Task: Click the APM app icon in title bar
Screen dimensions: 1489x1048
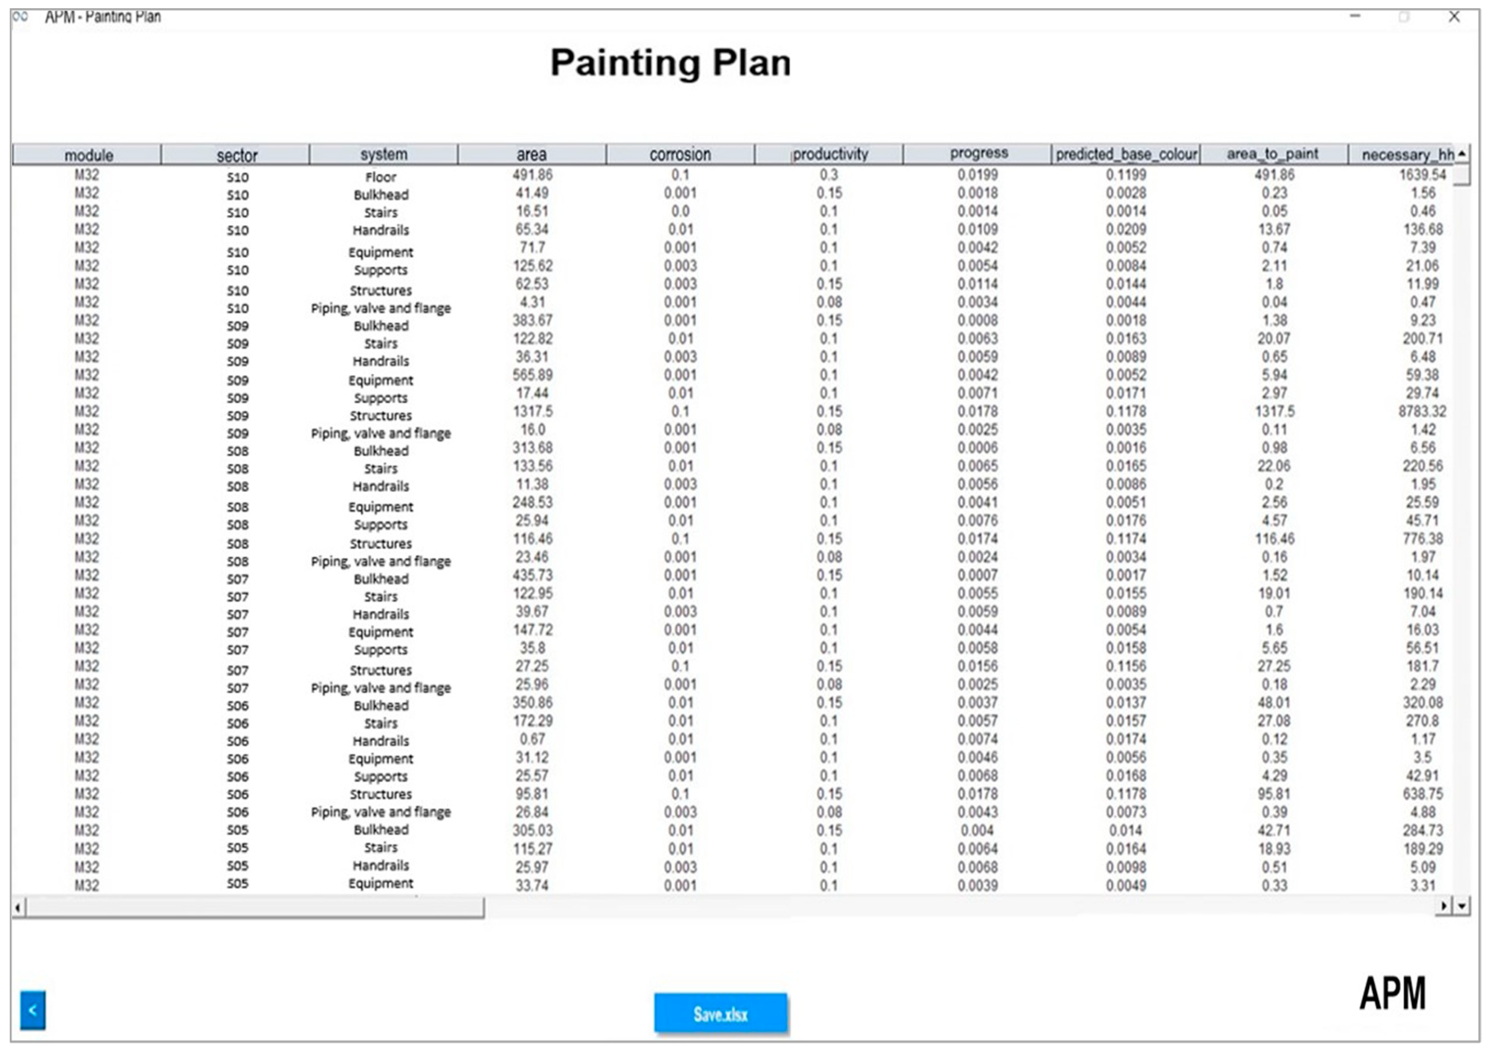Action: click(x=21, y=17)
